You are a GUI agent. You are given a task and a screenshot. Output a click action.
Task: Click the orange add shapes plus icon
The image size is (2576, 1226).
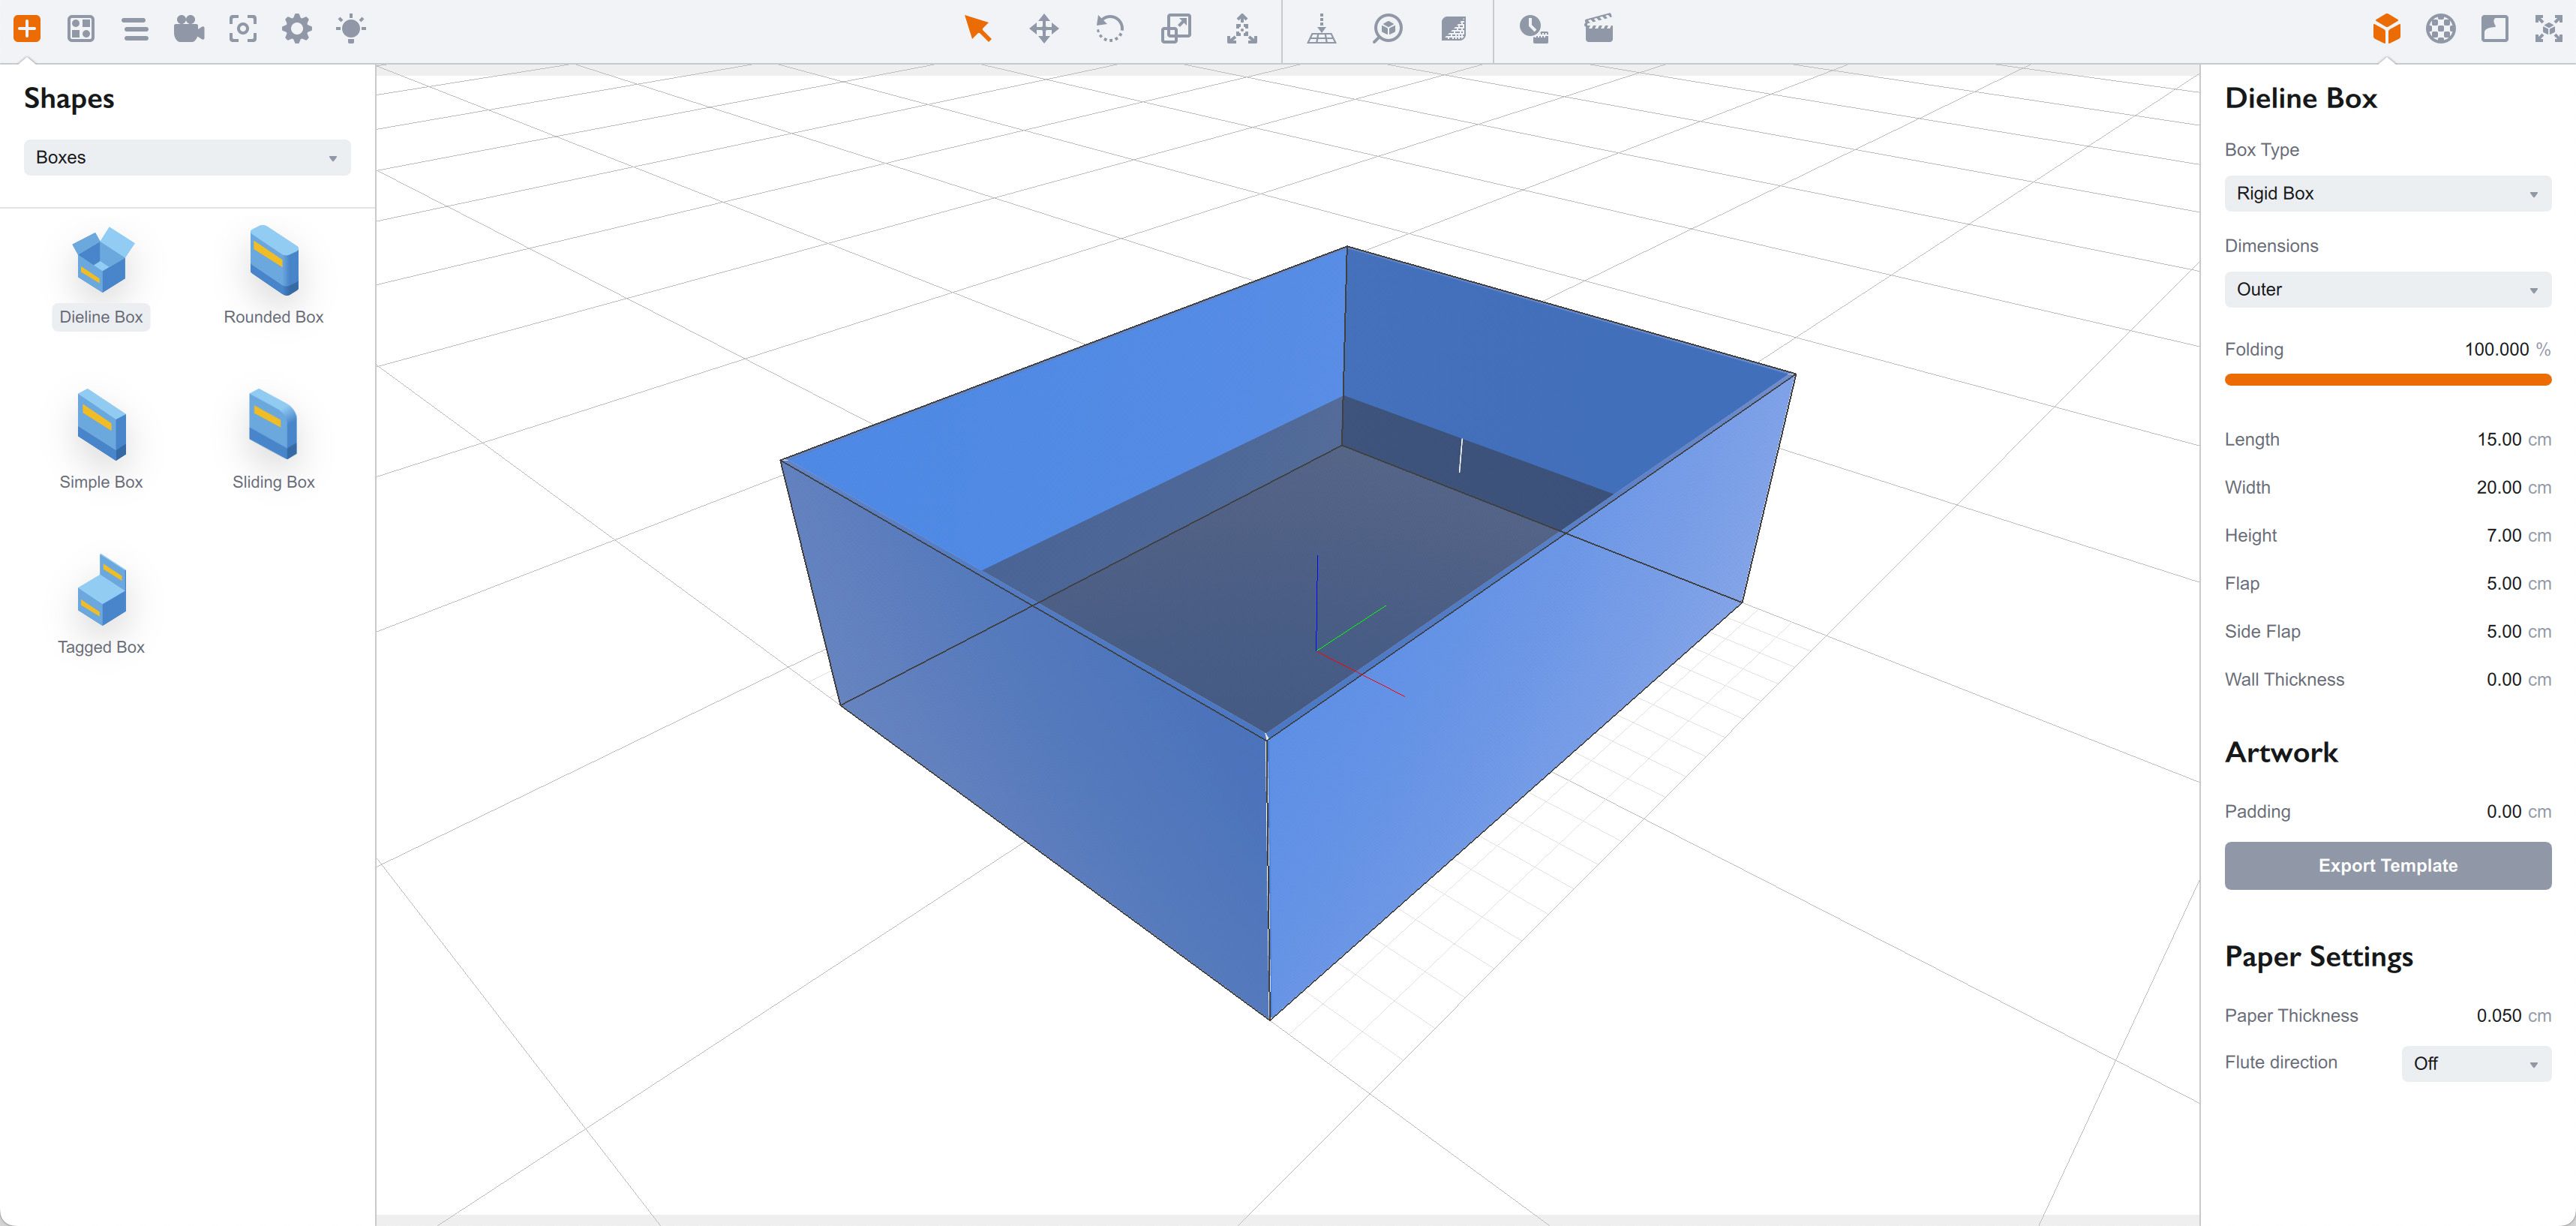27,28
